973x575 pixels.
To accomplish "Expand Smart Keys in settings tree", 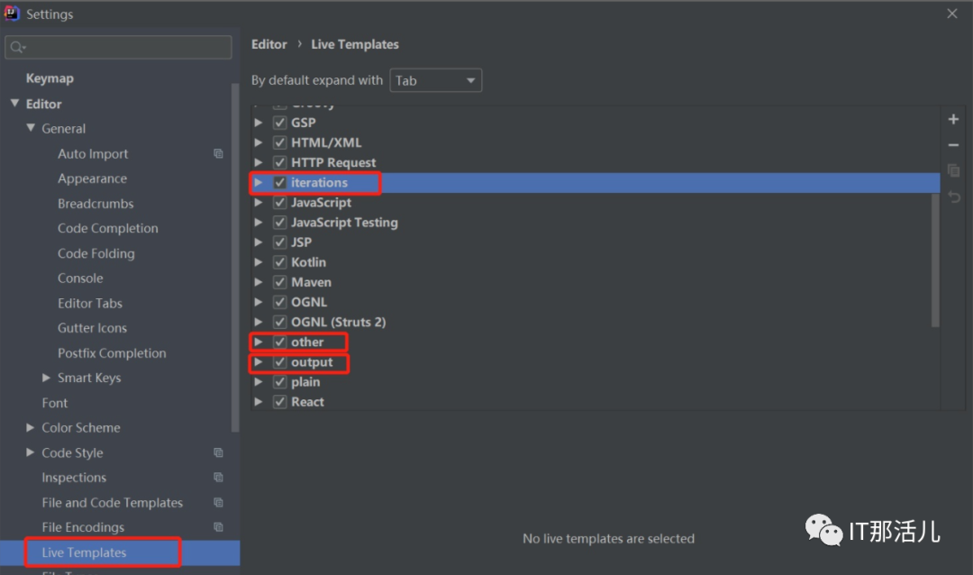I will [47, 378].
